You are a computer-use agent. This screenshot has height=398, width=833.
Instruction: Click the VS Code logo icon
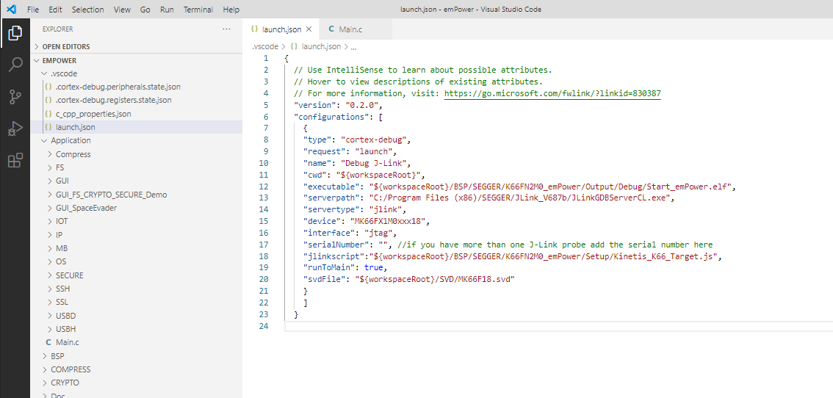[11, 10]
